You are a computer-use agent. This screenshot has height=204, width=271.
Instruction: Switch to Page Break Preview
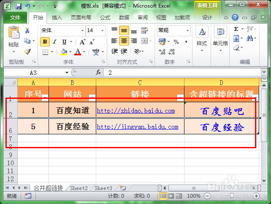(x=179, y=196)
